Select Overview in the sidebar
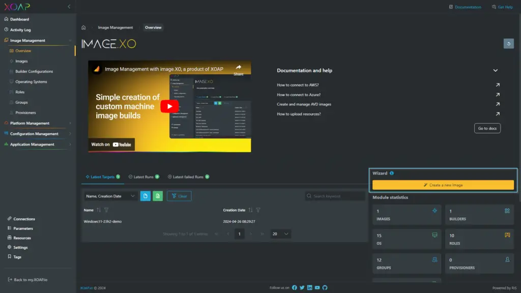Viewport: 521px width, 293px height. [x=23, y=51]
